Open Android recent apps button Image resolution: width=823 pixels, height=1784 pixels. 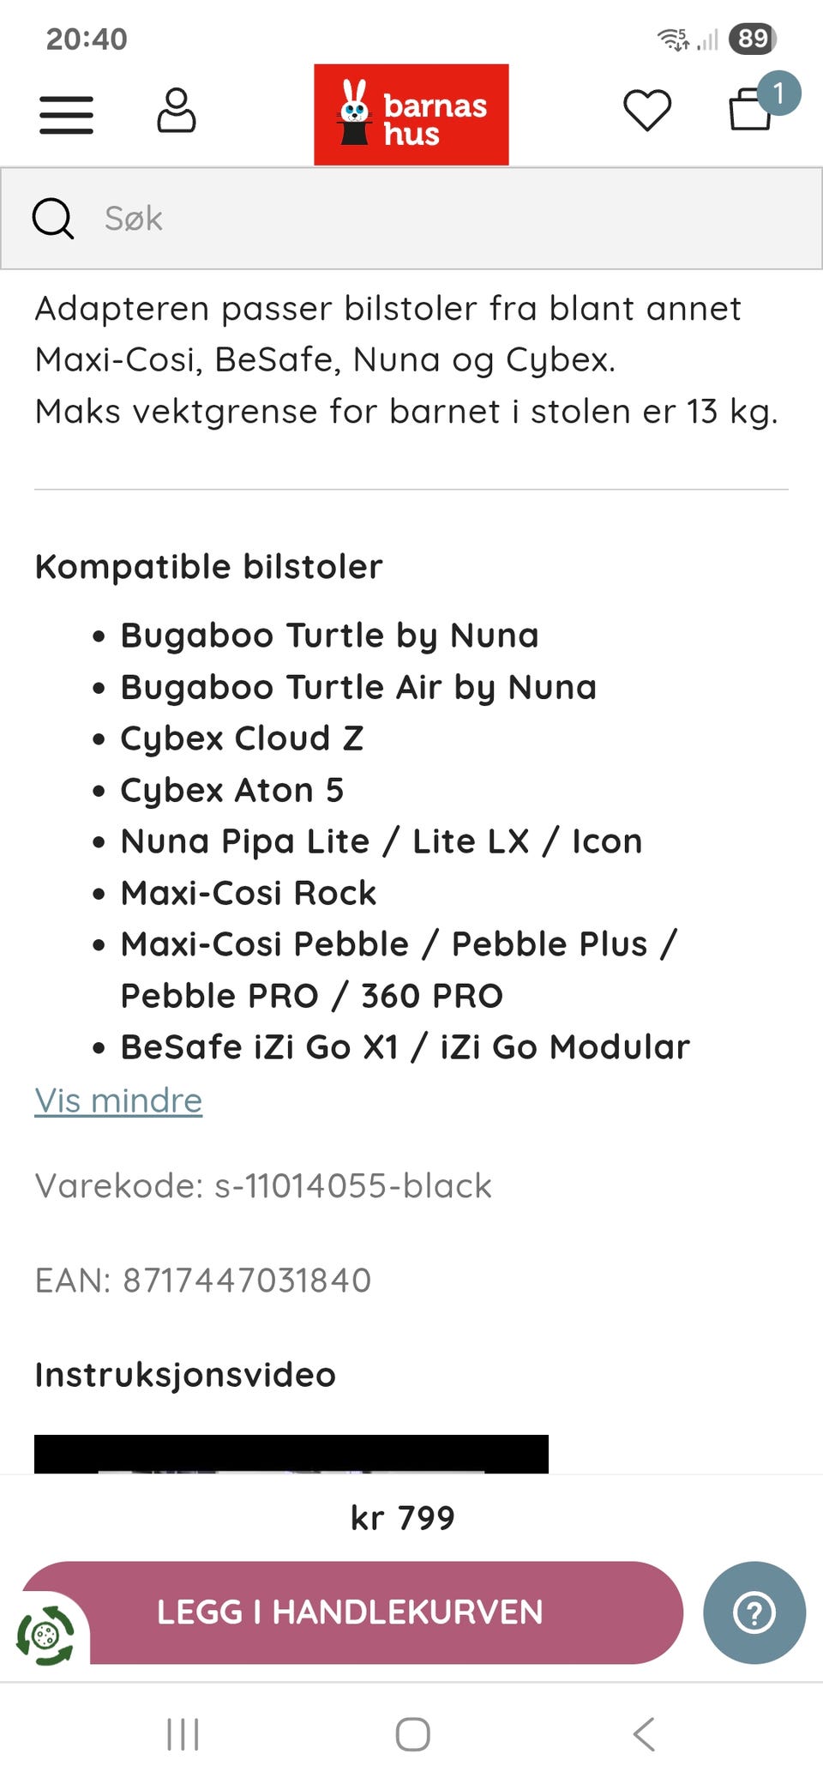[183, 1733]
